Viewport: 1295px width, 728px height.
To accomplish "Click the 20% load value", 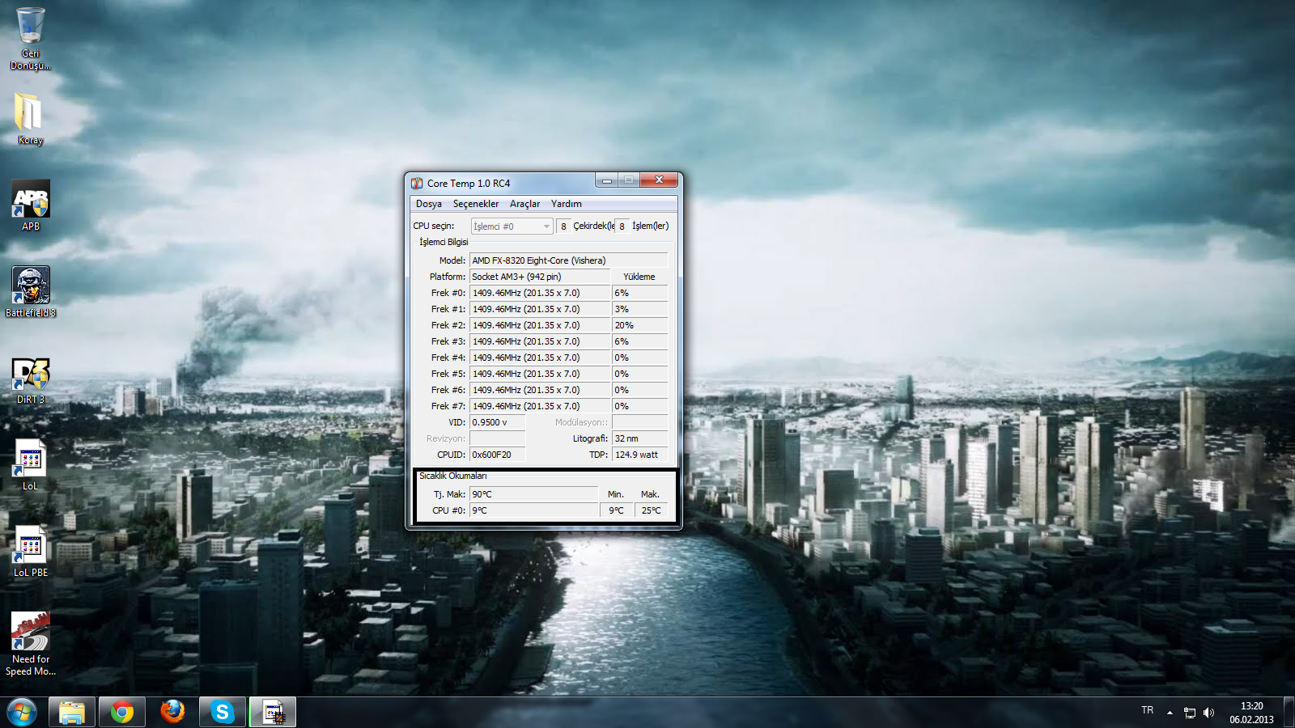I will 639,325.
